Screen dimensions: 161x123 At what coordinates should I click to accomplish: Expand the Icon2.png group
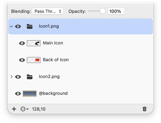click(x=11, y=77)
